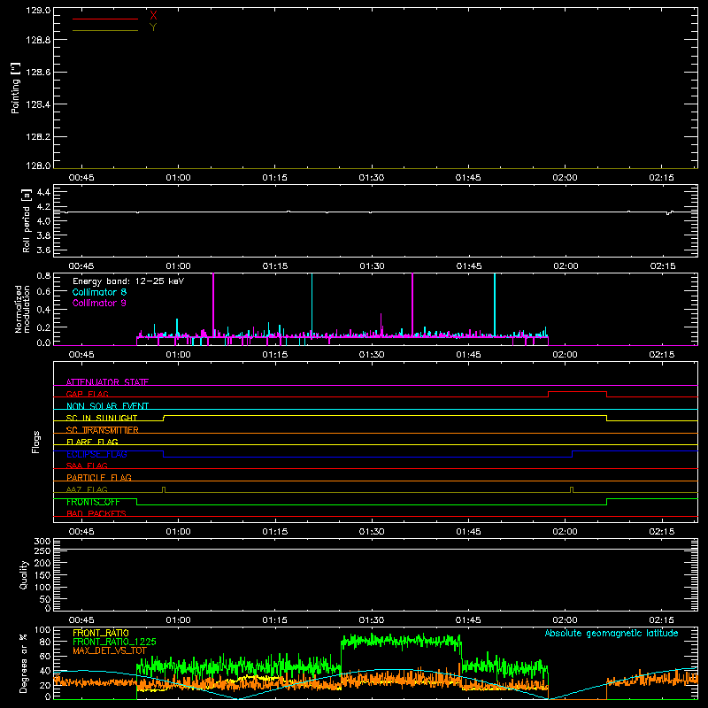Click the olive Y legend label

(x=153, y=27)
